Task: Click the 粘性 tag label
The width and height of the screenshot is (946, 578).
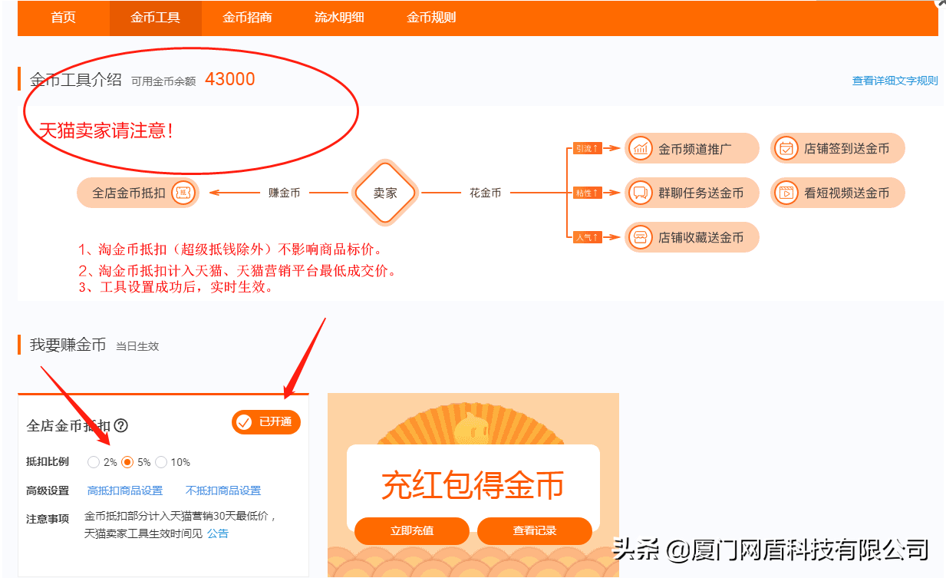Action: (x=588, y=193)
